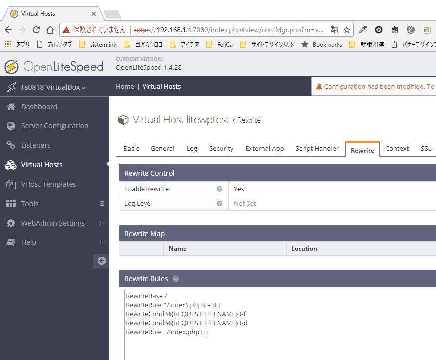This screenshot has width=436, height=360.
Task: Open the Script Handler tab
Action: [317, 149]
